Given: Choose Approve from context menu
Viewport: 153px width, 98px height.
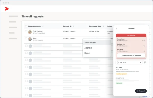Looking at the screenshot, I should (97, 48).
